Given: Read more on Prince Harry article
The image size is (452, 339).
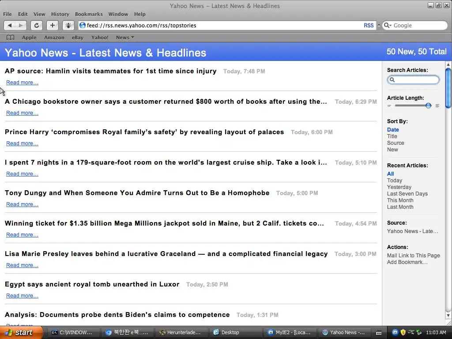Looking at the screenshot, I should (x=22, y=143).
